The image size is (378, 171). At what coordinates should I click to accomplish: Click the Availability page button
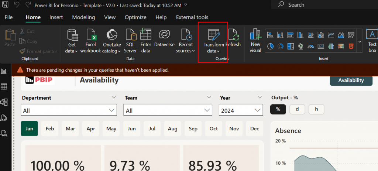pyautogui.click(x=351, y=80)
